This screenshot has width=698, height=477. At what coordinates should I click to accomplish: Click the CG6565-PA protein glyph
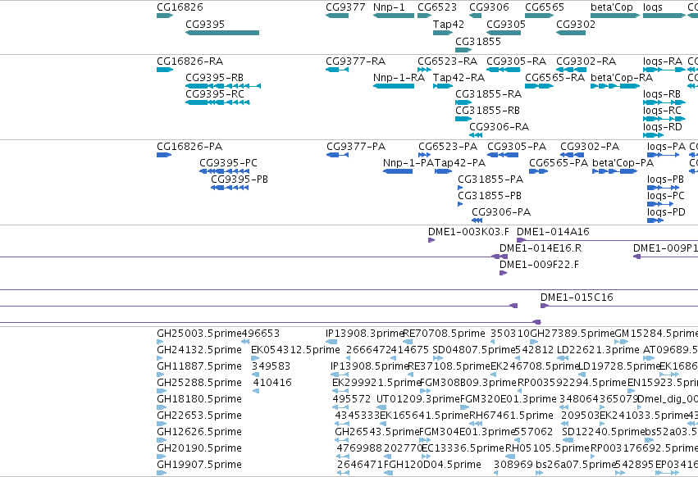[x=538, y=171]
